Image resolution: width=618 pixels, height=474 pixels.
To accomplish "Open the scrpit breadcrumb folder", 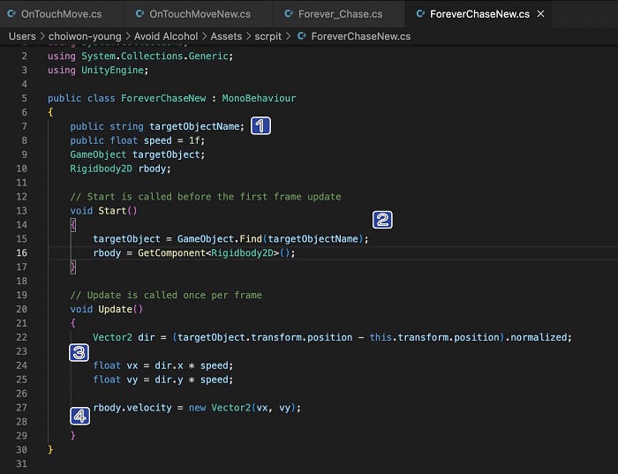I will coord(268,36).
